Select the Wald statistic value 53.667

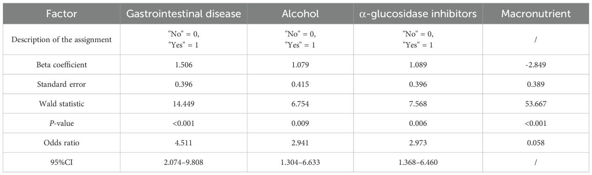(x=536, y=104)
